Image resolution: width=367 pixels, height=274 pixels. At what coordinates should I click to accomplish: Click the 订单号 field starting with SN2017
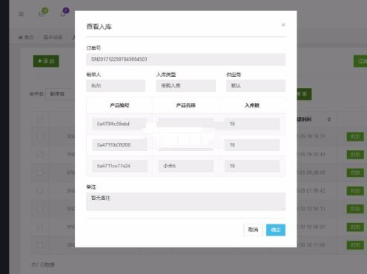coord(185,59)
